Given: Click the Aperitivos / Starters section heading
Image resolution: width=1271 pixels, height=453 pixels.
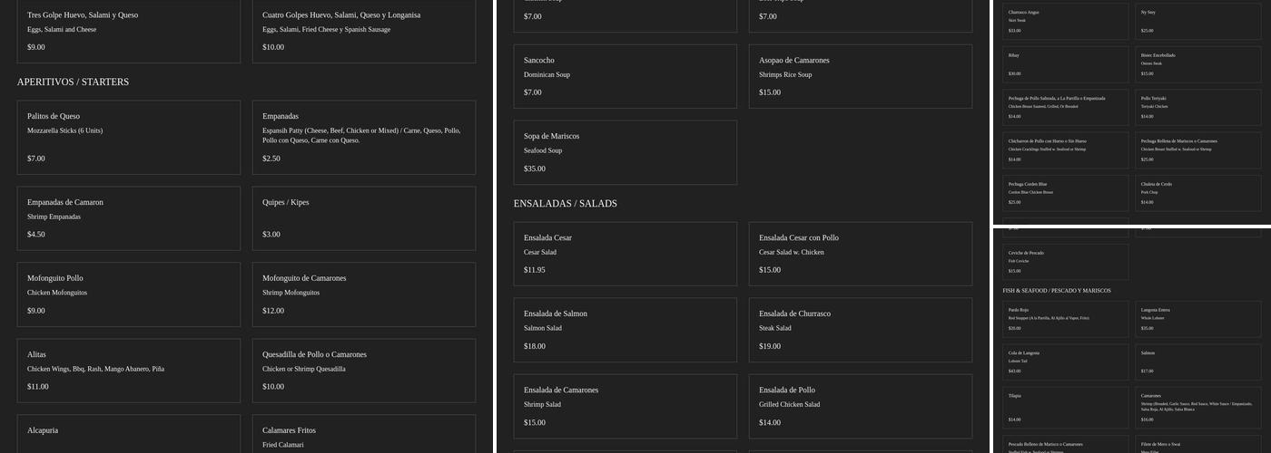Looking at the screenshot, I should coord(73,82).
